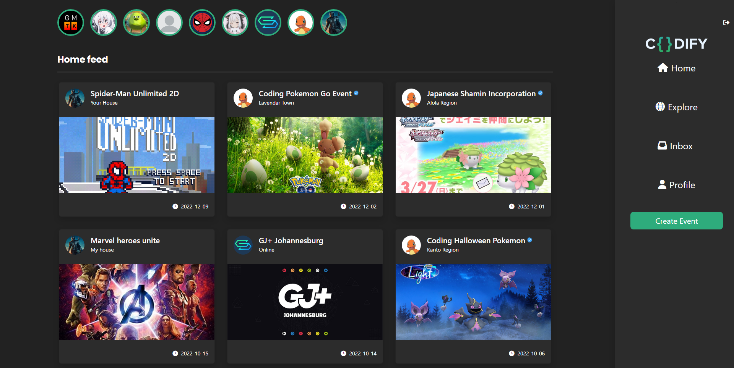Click the author avatar on Marvel heroes unite card
Image resolution: width=734 pixels, height=368 pixels.
75,245
